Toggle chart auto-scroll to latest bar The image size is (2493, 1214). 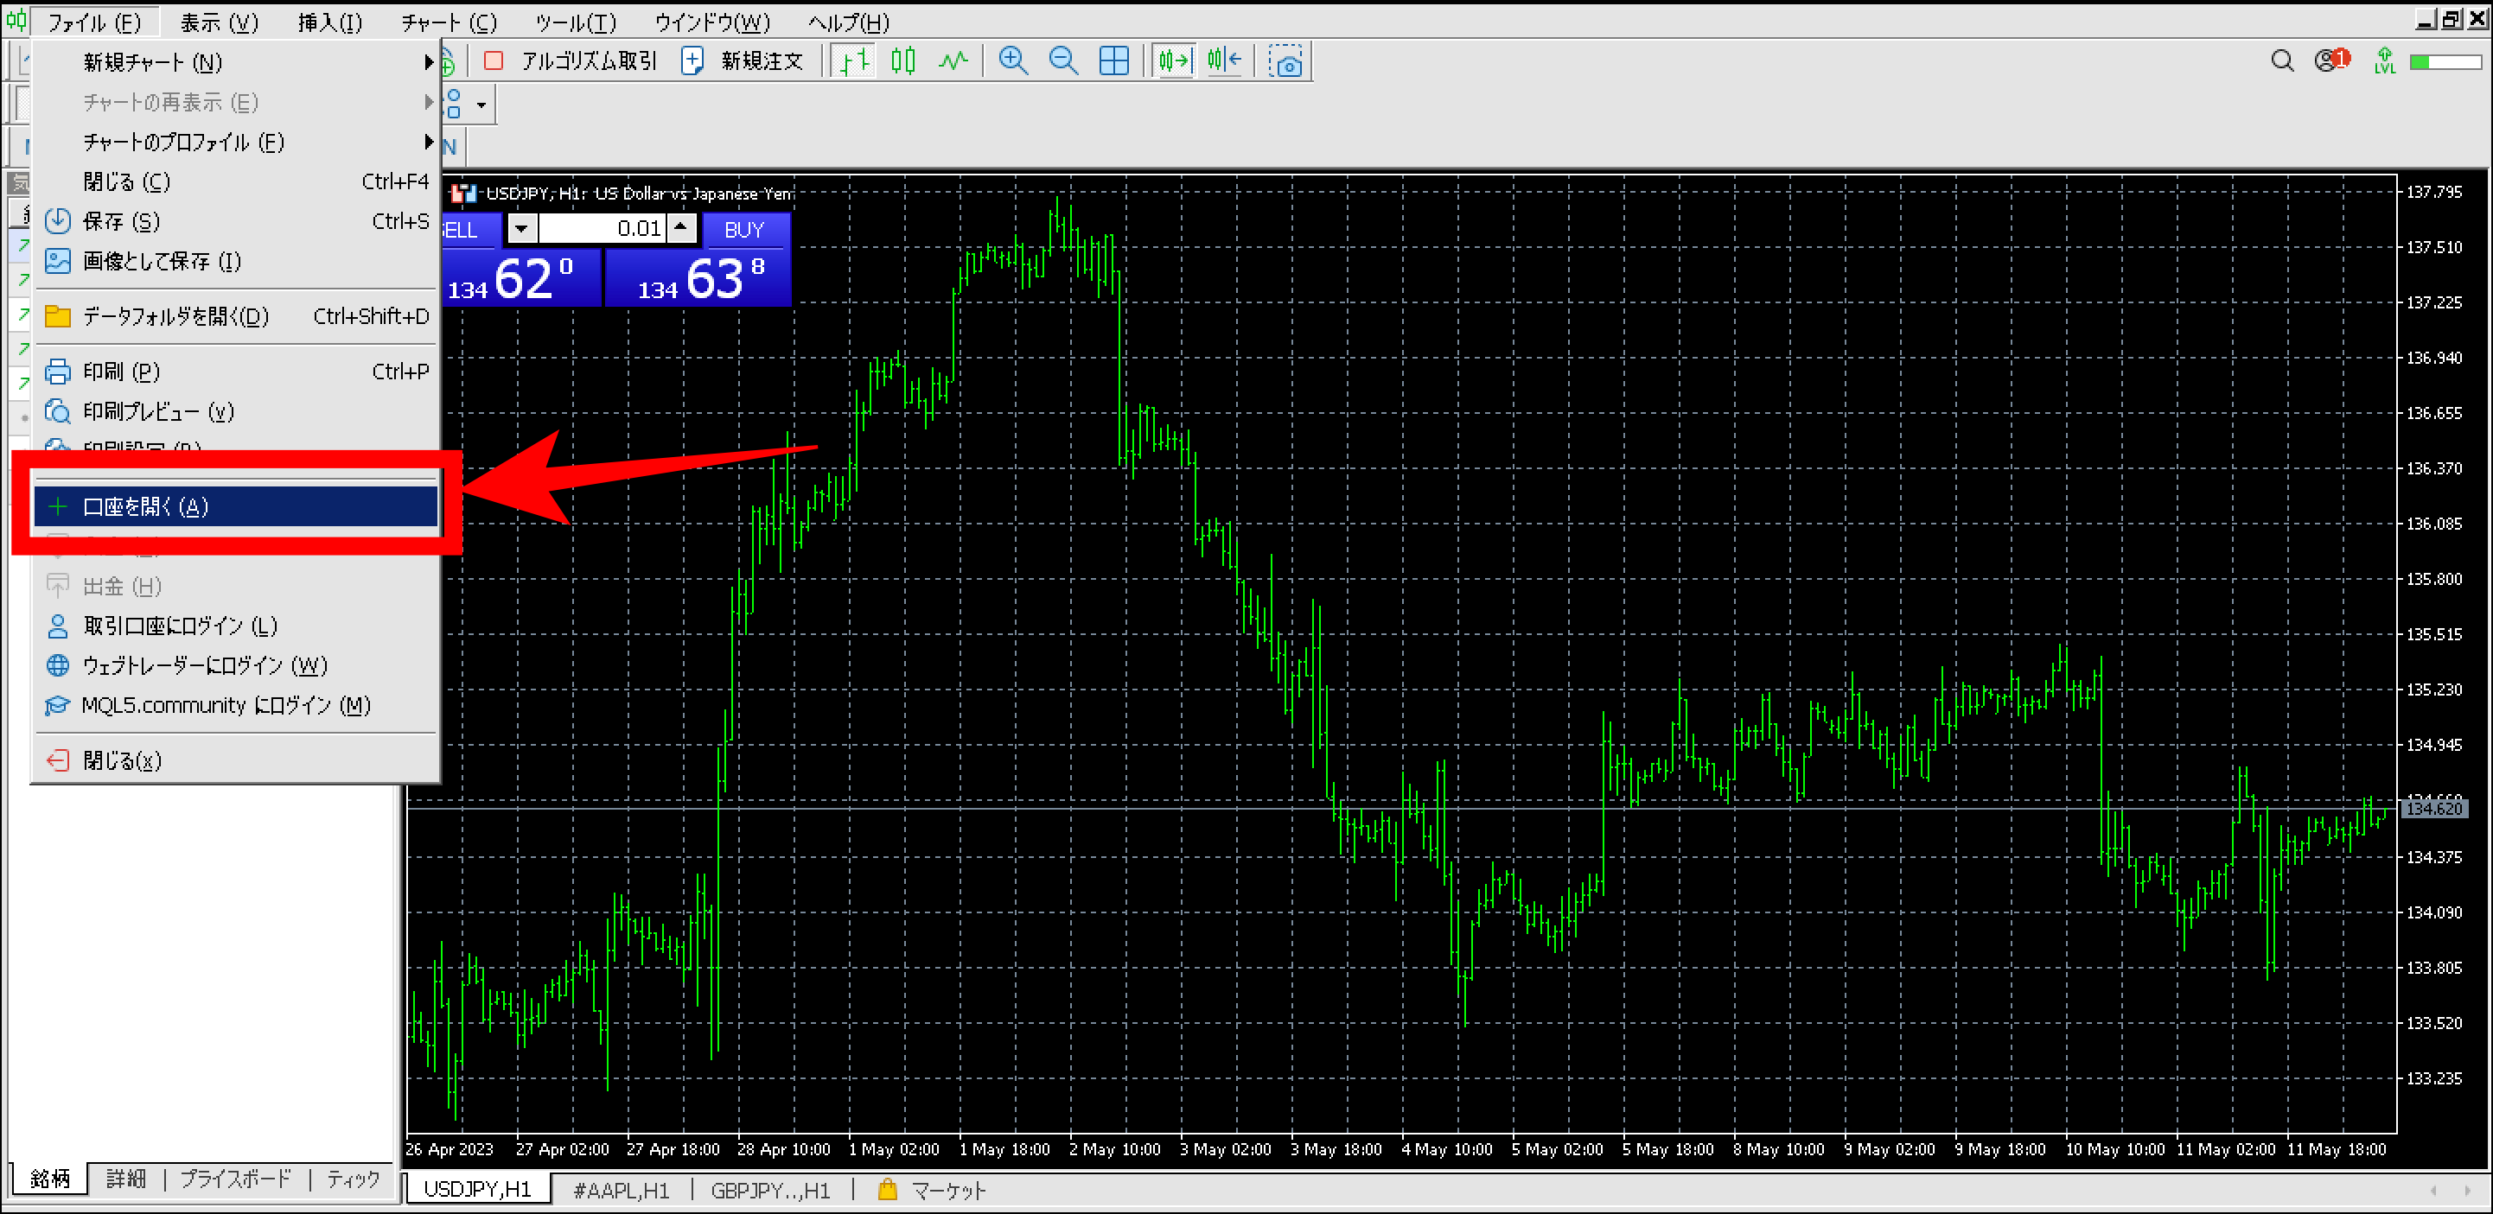click(x=1174, y=61)
